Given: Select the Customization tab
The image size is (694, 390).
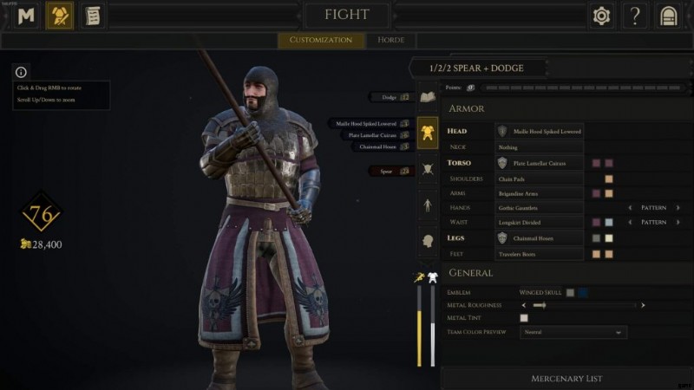Looking at the screenshot, I should coord(321,40).
